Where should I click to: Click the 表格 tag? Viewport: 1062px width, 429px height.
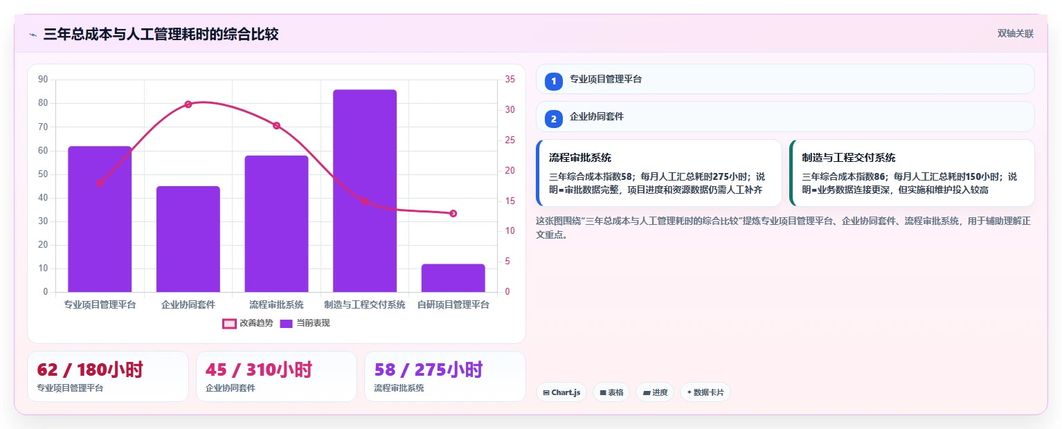coord(611,392)
